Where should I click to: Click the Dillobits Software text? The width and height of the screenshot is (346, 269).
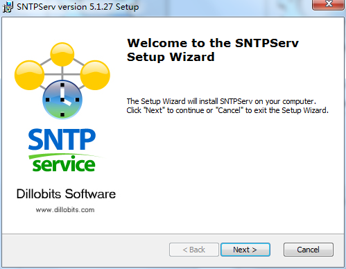point(66,193)
